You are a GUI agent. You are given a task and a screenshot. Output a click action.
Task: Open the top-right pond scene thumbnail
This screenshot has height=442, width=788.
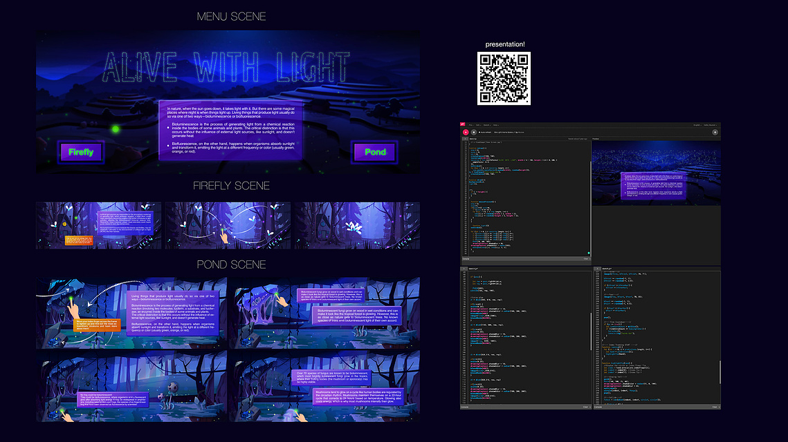click(x=324, y=313)
